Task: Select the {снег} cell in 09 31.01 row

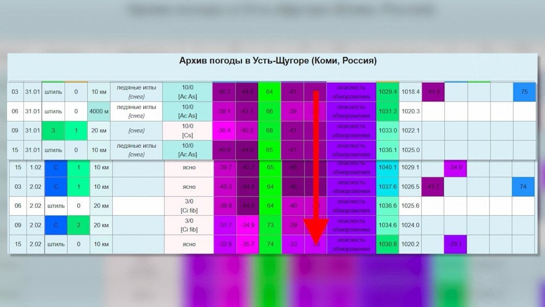Action: pyautogui.click(x=137, y=131)
